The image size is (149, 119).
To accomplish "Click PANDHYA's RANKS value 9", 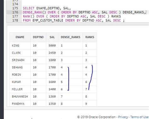I will (x=86, y=104).
